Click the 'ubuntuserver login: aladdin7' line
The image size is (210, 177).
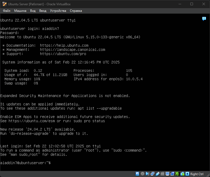point(30,29)
